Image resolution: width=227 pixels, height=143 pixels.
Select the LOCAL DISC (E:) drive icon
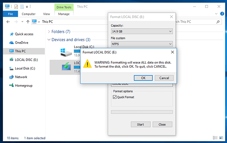click(x=66, y=67)
